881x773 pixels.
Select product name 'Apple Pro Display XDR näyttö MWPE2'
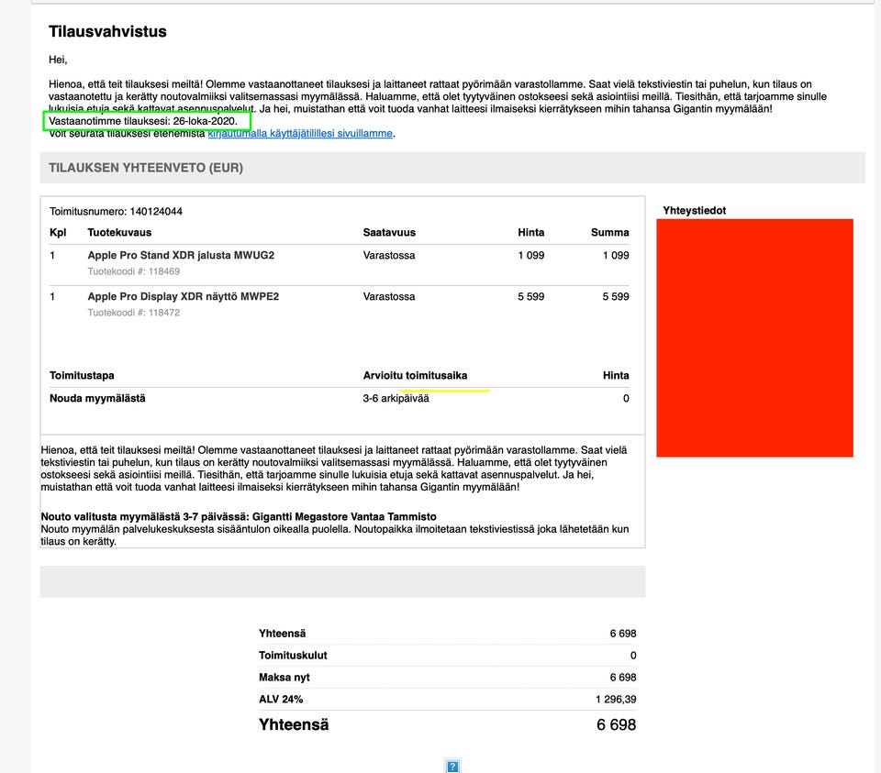pyautogui.click(x=184, y=297)
